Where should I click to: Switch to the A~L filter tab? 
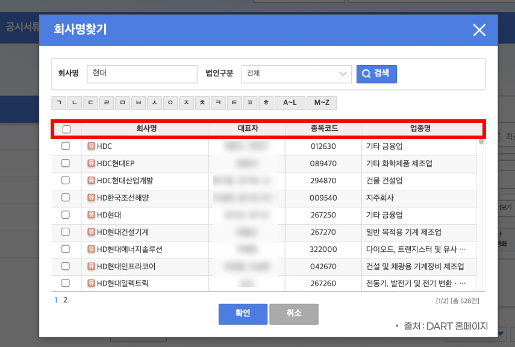tap(290, 102)
